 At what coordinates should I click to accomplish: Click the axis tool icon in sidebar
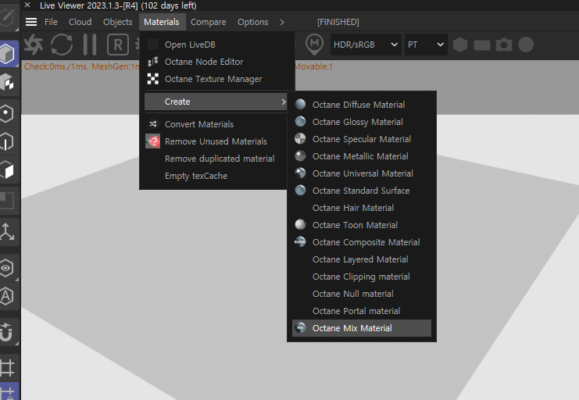point(7,231)
